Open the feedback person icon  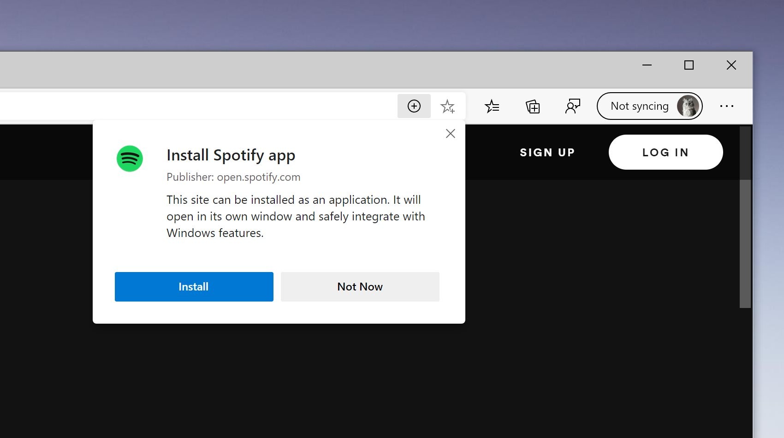(x=573, y=107)
